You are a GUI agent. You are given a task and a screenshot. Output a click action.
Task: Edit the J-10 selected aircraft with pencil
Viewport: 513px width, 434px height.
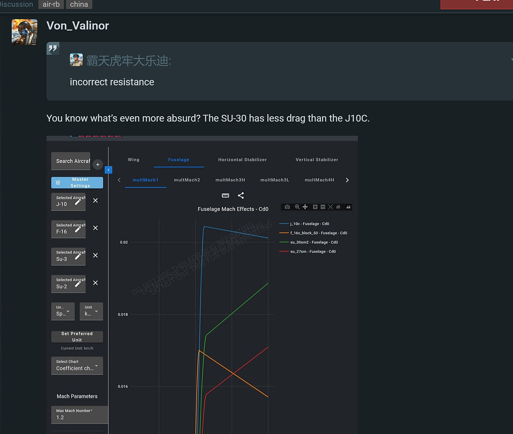(78, 202)
